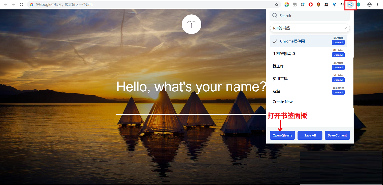Reload the page with the refresh icon
383x185 pixels.
point(22,5)
